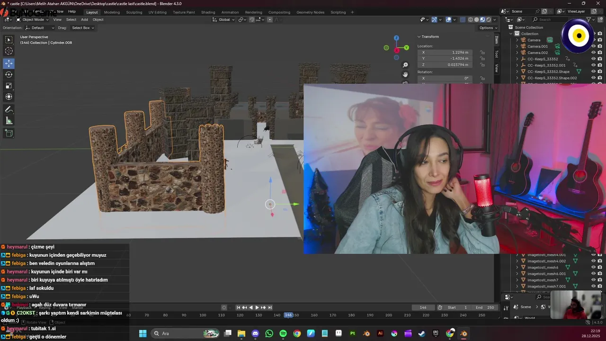Switch to wireframe viewport shading
Image resolution: width=606 pixels, height=341 pixels.
(471, 19)
